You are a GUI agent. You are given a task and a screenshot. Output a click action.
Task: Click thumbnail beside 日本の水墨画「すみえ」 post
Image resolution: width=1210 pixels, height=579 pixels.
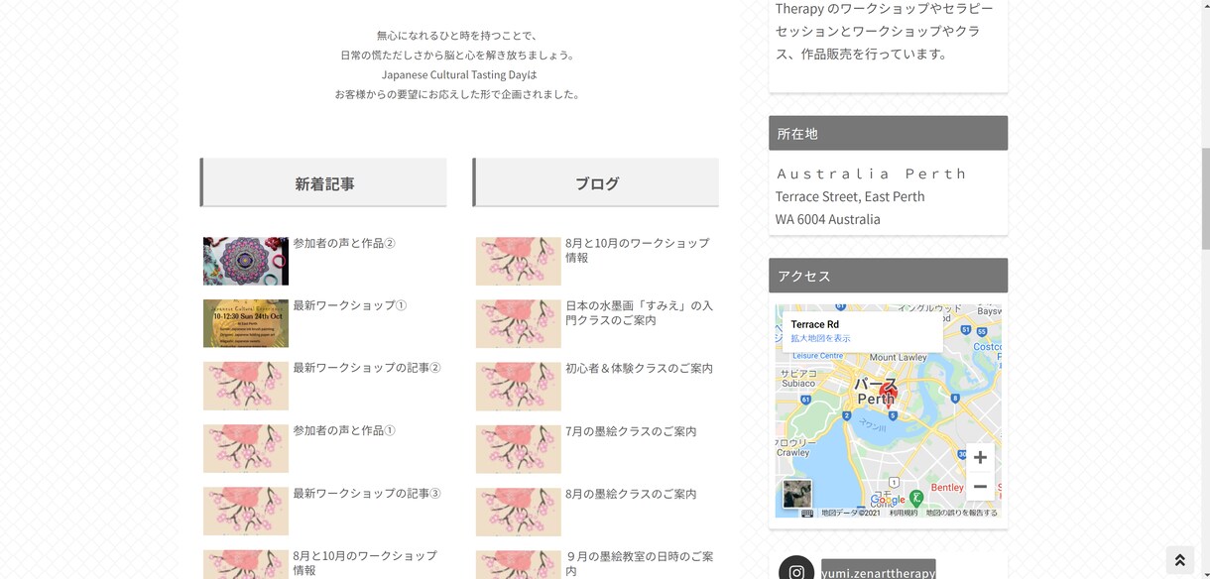(x=519, y=323)
